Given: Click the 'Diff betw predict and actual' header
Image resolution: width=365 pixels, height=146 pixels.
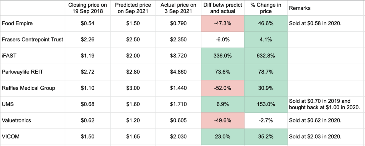Looking at the screenshot, I should click(222, 8).
